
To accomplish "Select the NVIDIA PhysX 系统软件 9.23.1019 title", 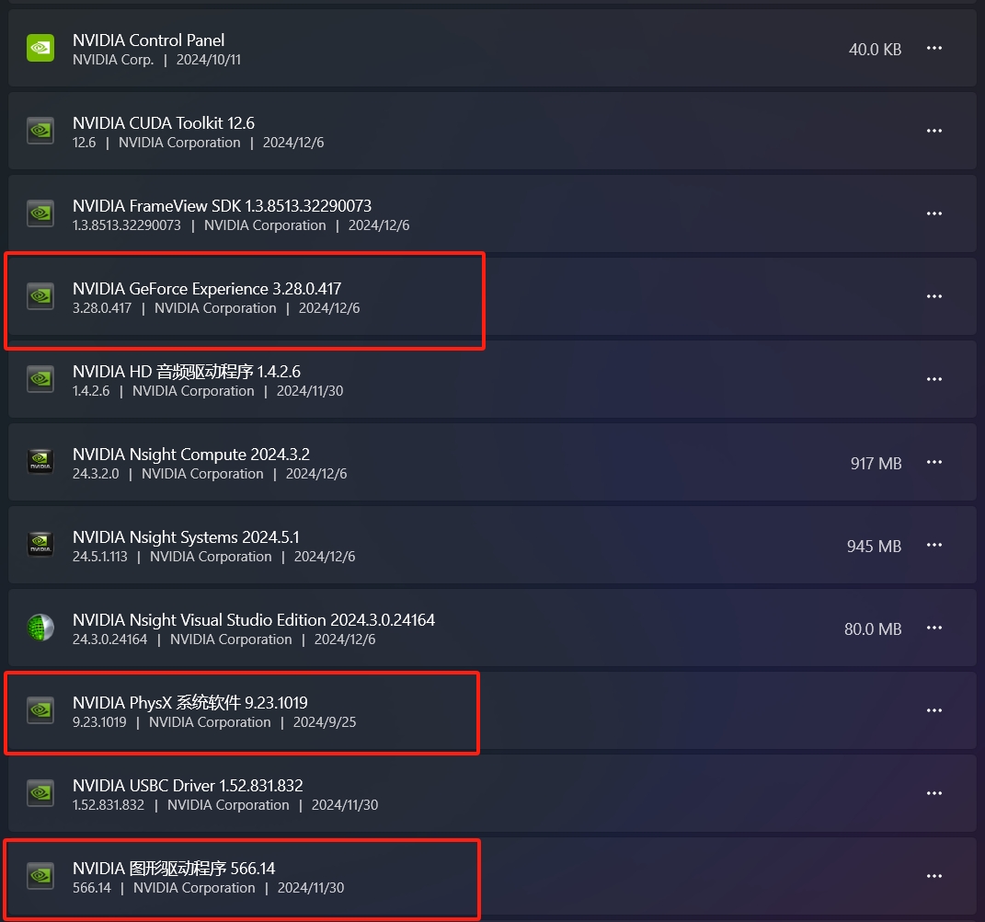I will [189, 702].
